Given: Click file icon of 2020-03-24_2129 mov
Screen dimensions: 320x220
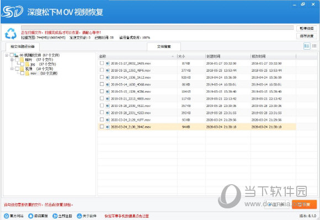Looking at the screenshot, I should pyautogui.click(x=108, y=120).
